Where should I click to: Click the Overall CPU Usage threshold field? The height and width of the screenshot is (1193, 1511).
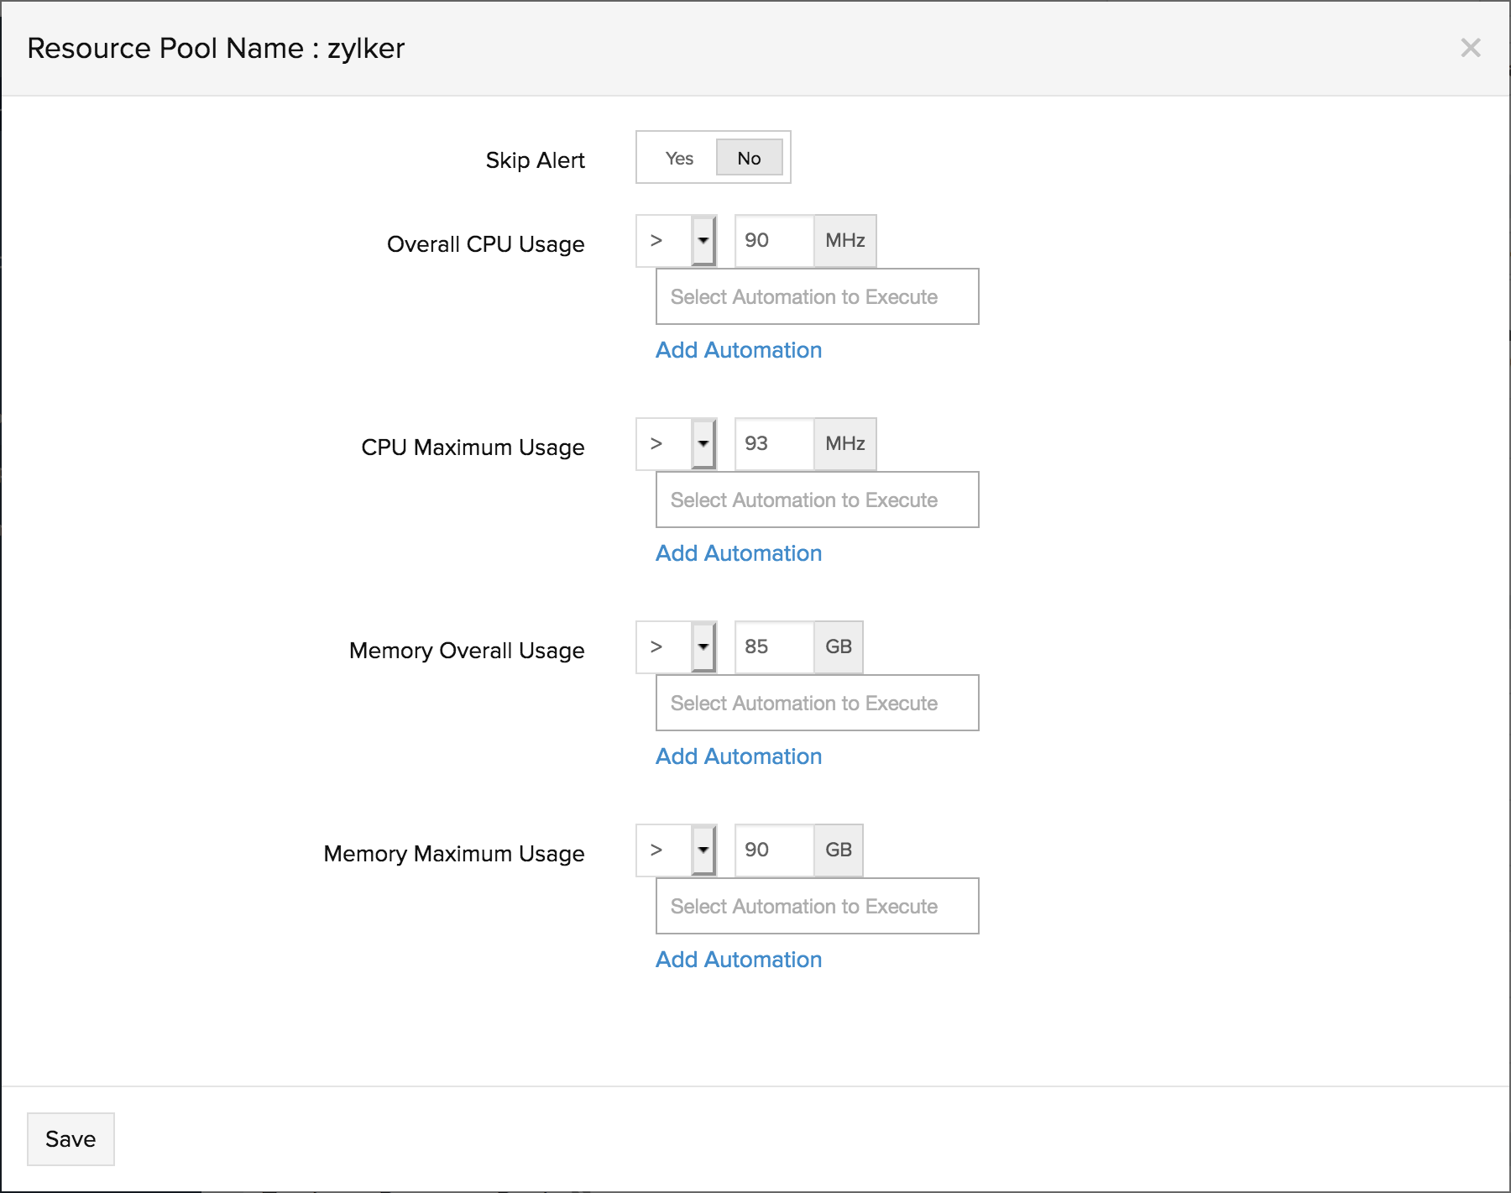pos(774,241)
